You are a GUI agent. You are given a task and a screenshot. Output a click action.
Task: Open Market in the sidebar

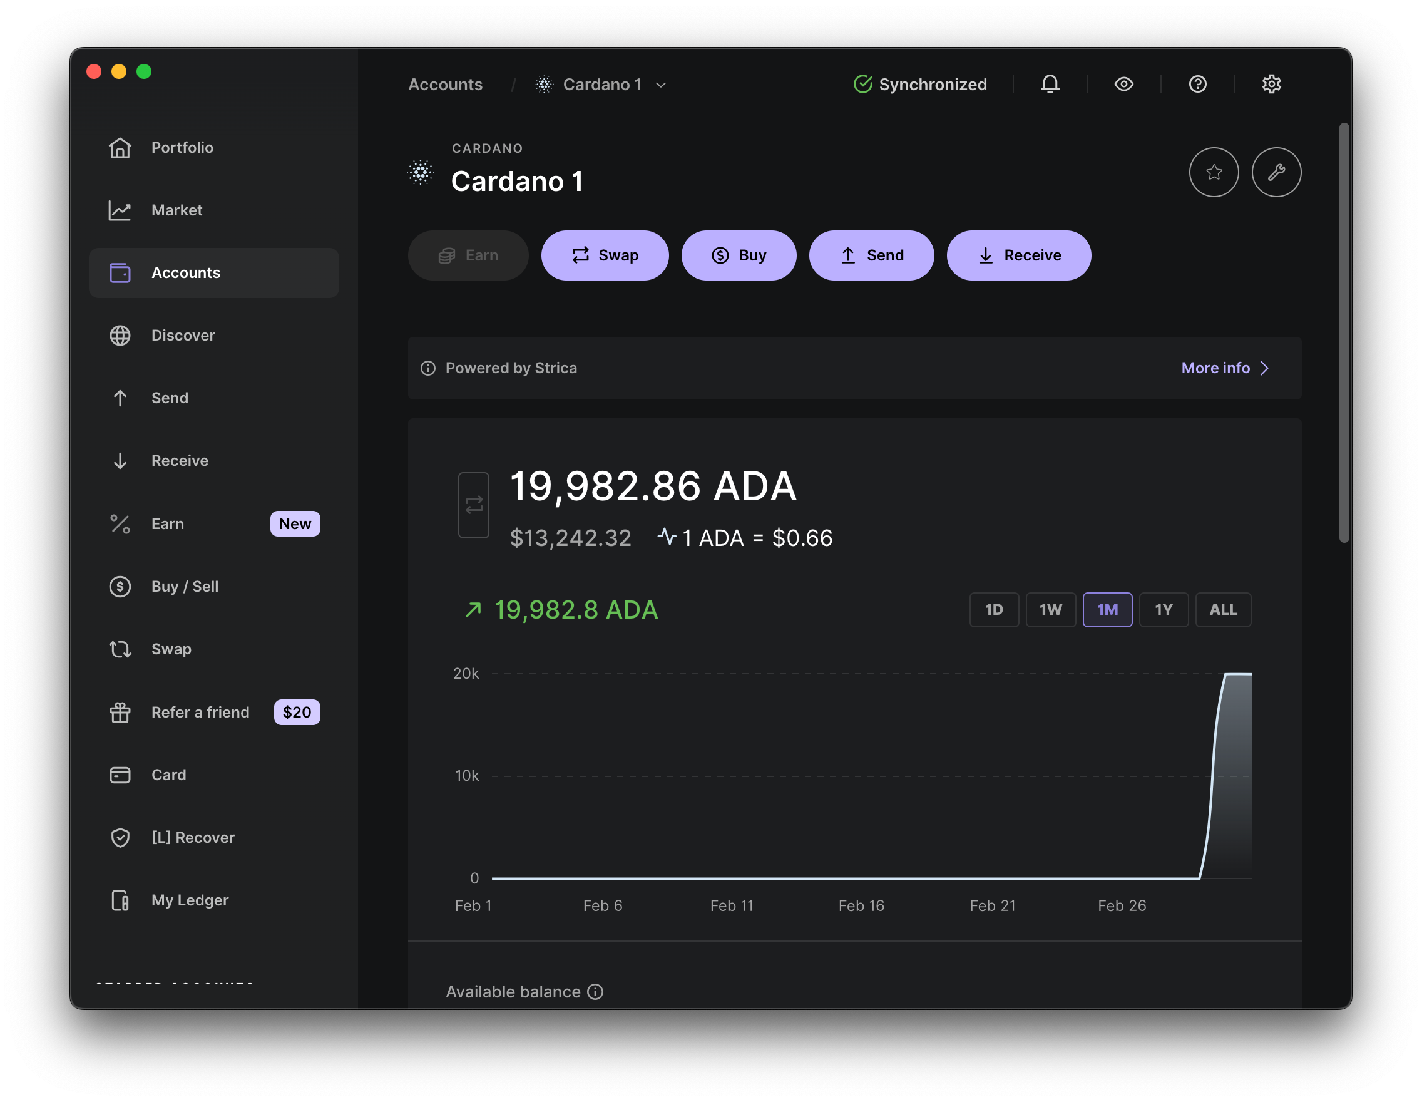(176, 210)
